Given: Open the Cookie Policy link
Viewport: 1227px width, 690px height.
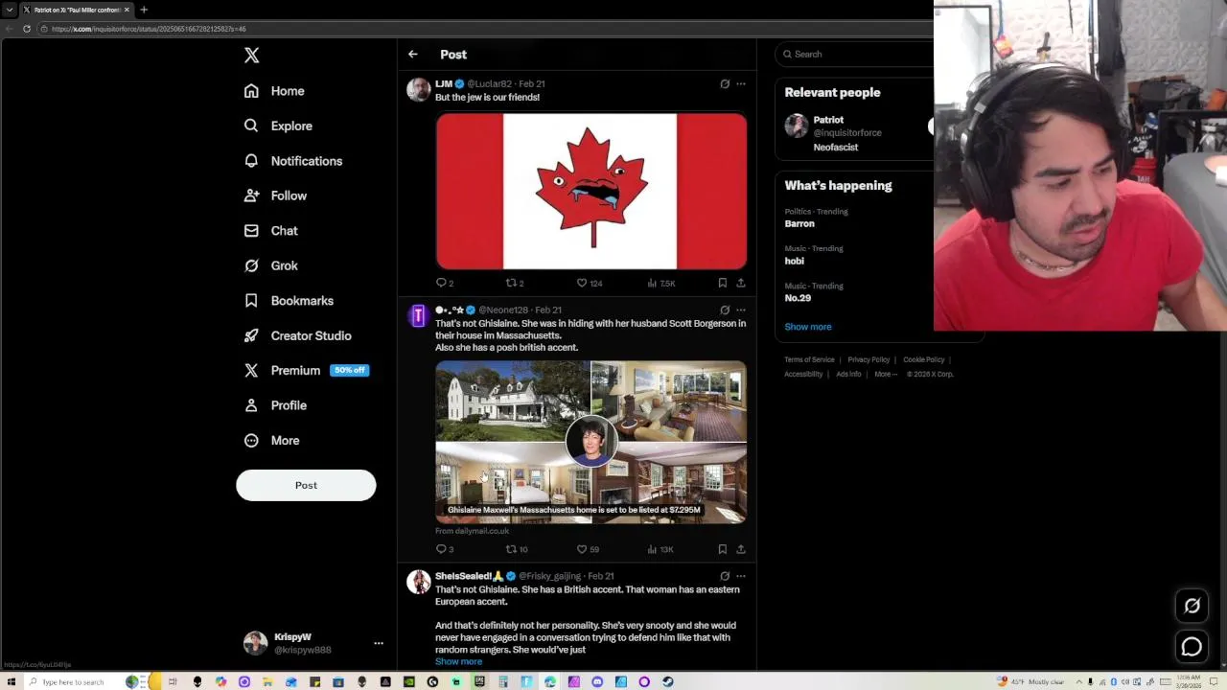Looking at the screenshot, I should coord(923,359).
